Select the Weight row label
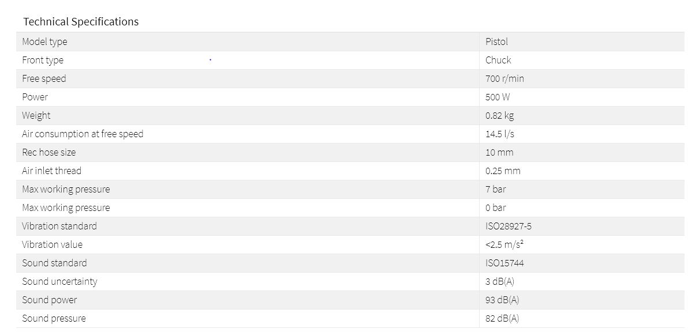The width and height of the screenshot is (688, 332). coord(36,115)
